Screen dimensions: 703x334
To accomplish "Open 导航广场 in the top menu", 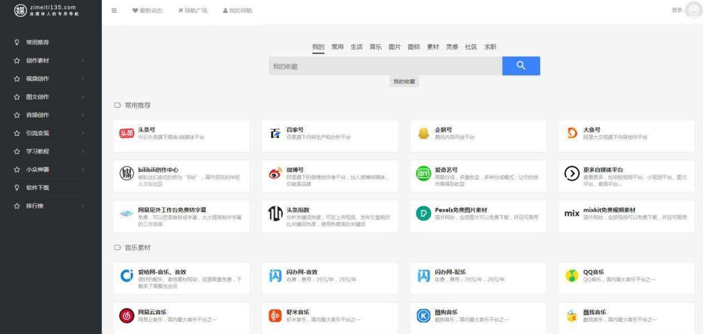I will [193, 10].
